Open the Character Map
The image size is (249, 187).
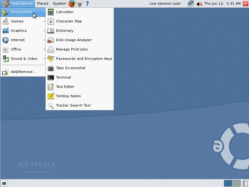(69, 21)
